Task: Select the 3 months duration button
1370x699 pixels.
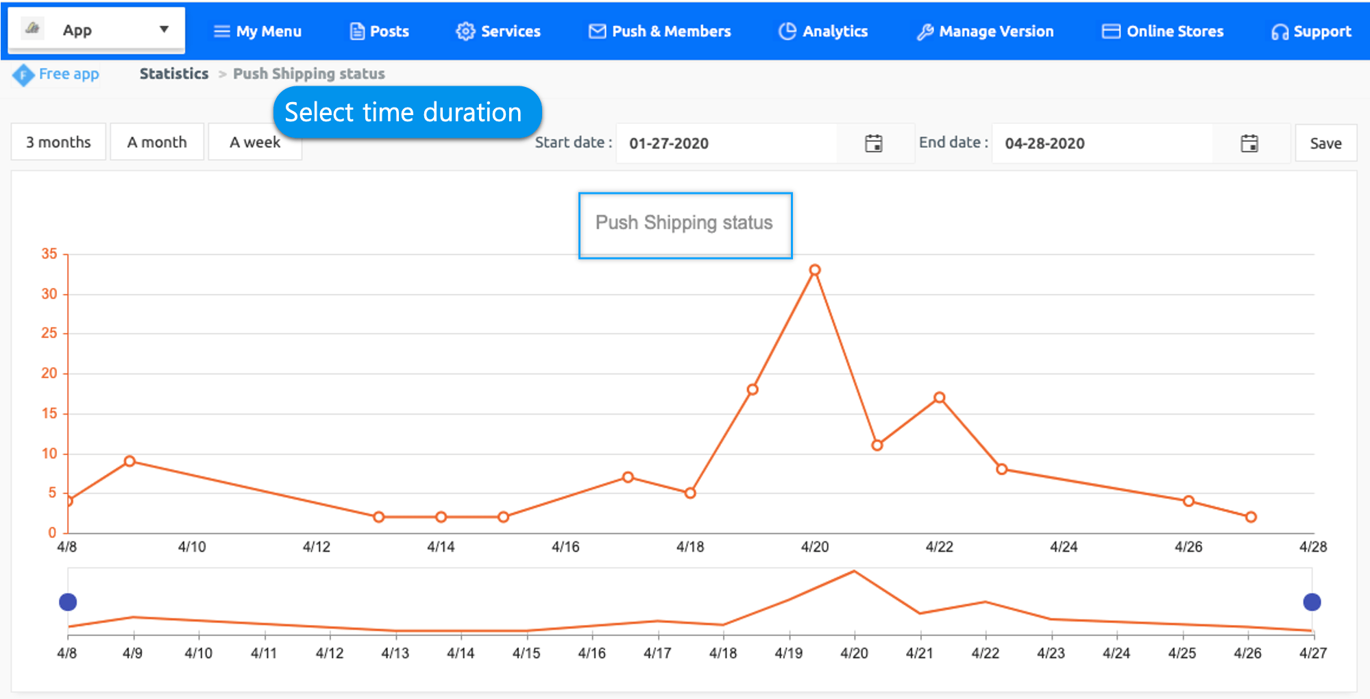Action: 58,143
